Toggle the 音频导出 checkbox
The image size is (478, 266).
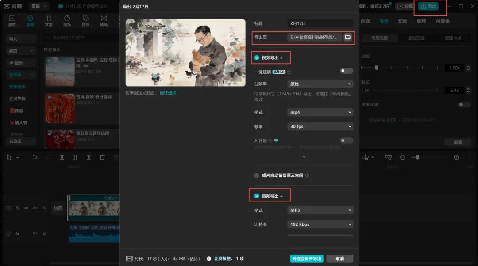point(257,196)
